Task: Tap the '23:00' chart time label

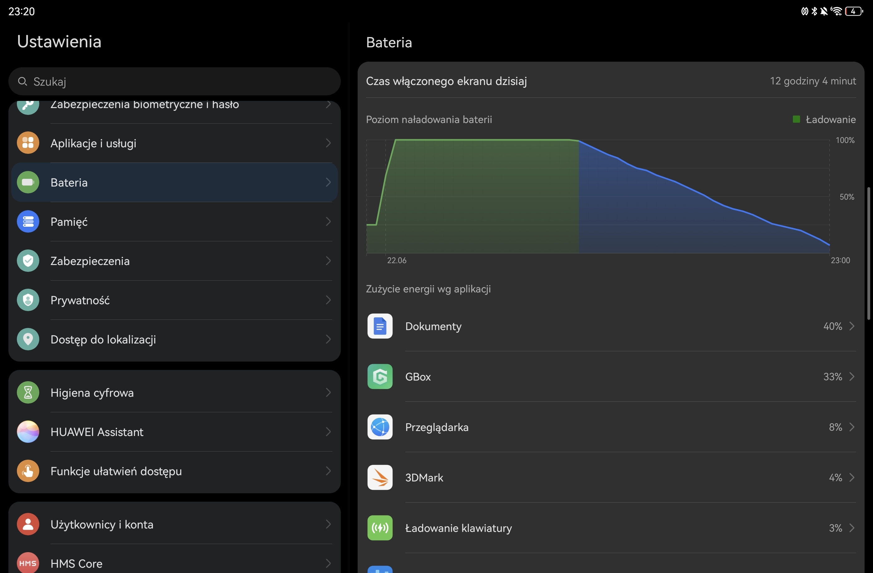Action: pos(840,260)
